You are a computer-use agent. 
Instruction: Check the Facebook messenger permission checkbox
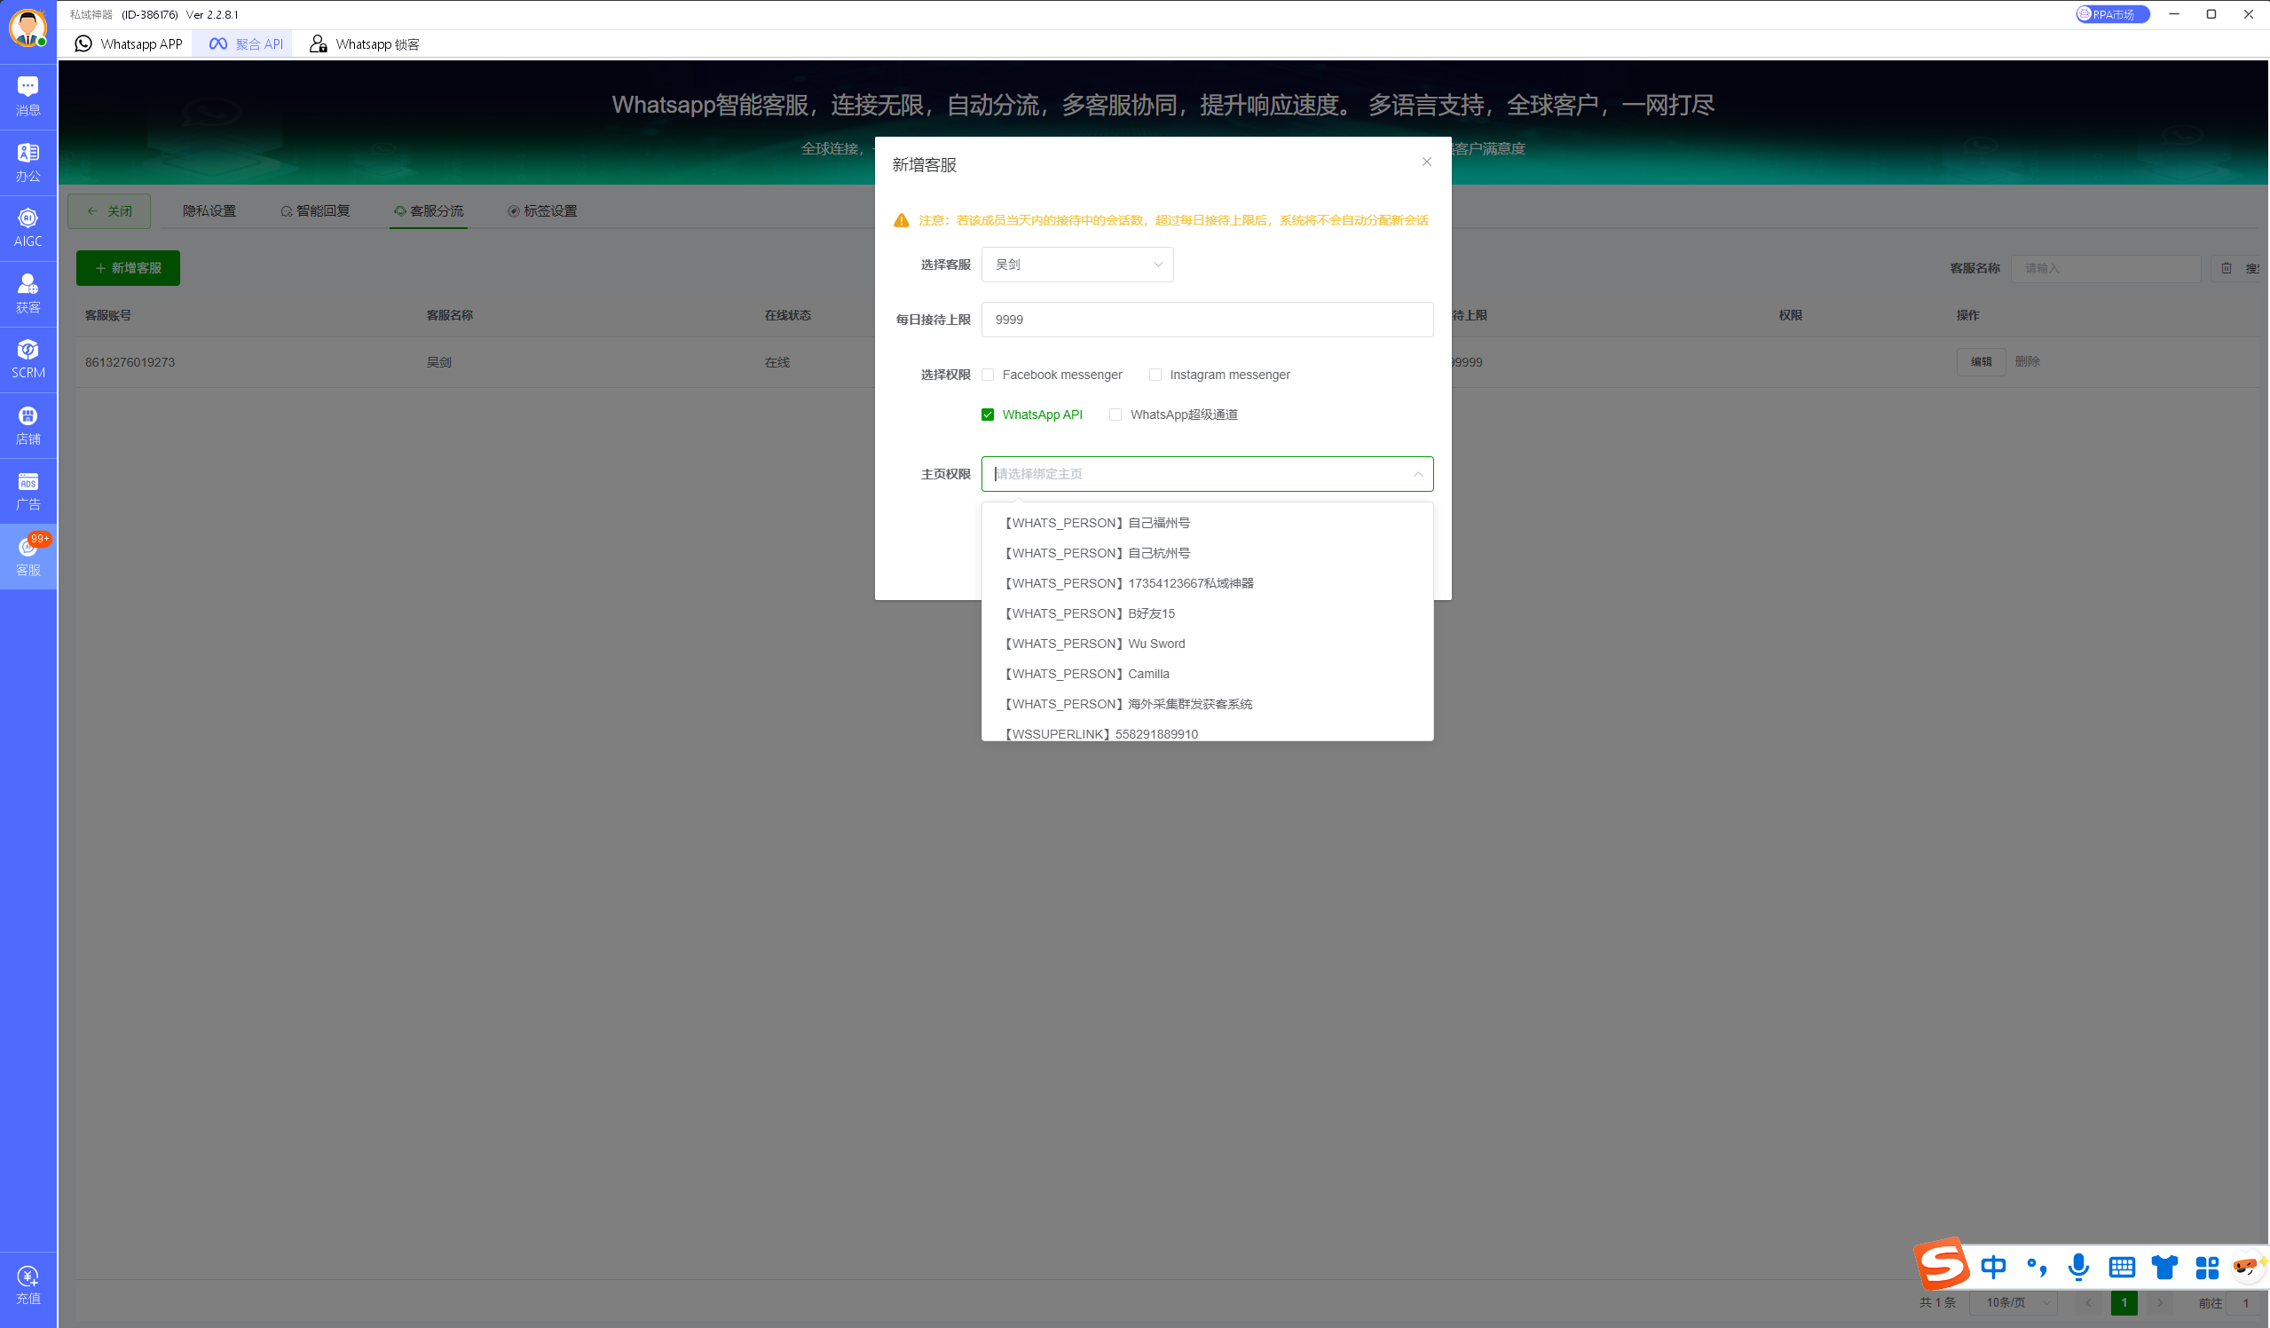pos(989,375)
